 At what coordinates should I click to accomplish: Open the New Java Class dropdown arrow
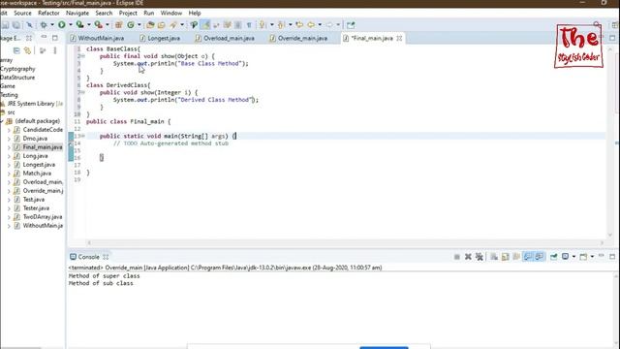pyautogui.click(x=139, y=24)
